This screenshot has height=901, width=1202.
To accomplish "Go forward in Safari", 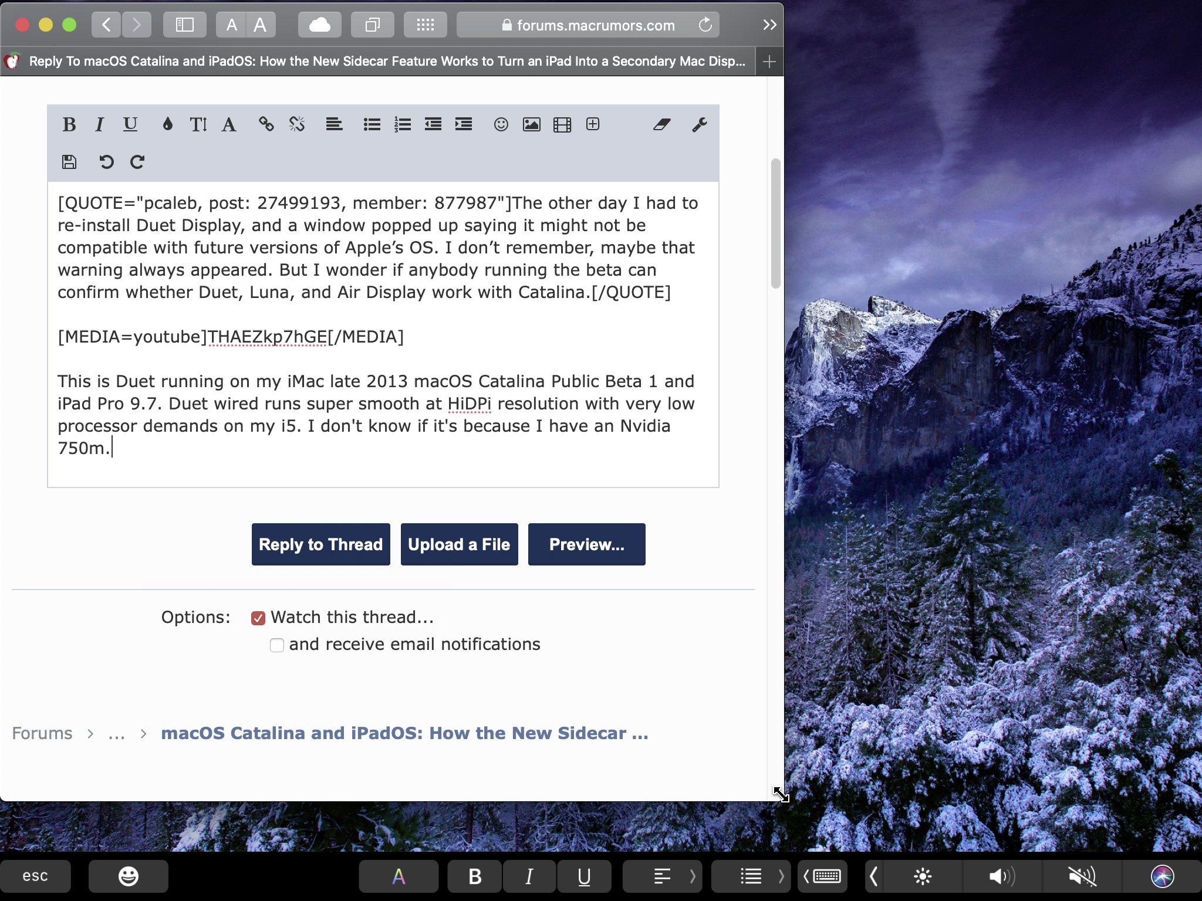I will pyautogui.click(x=136, y=25).
